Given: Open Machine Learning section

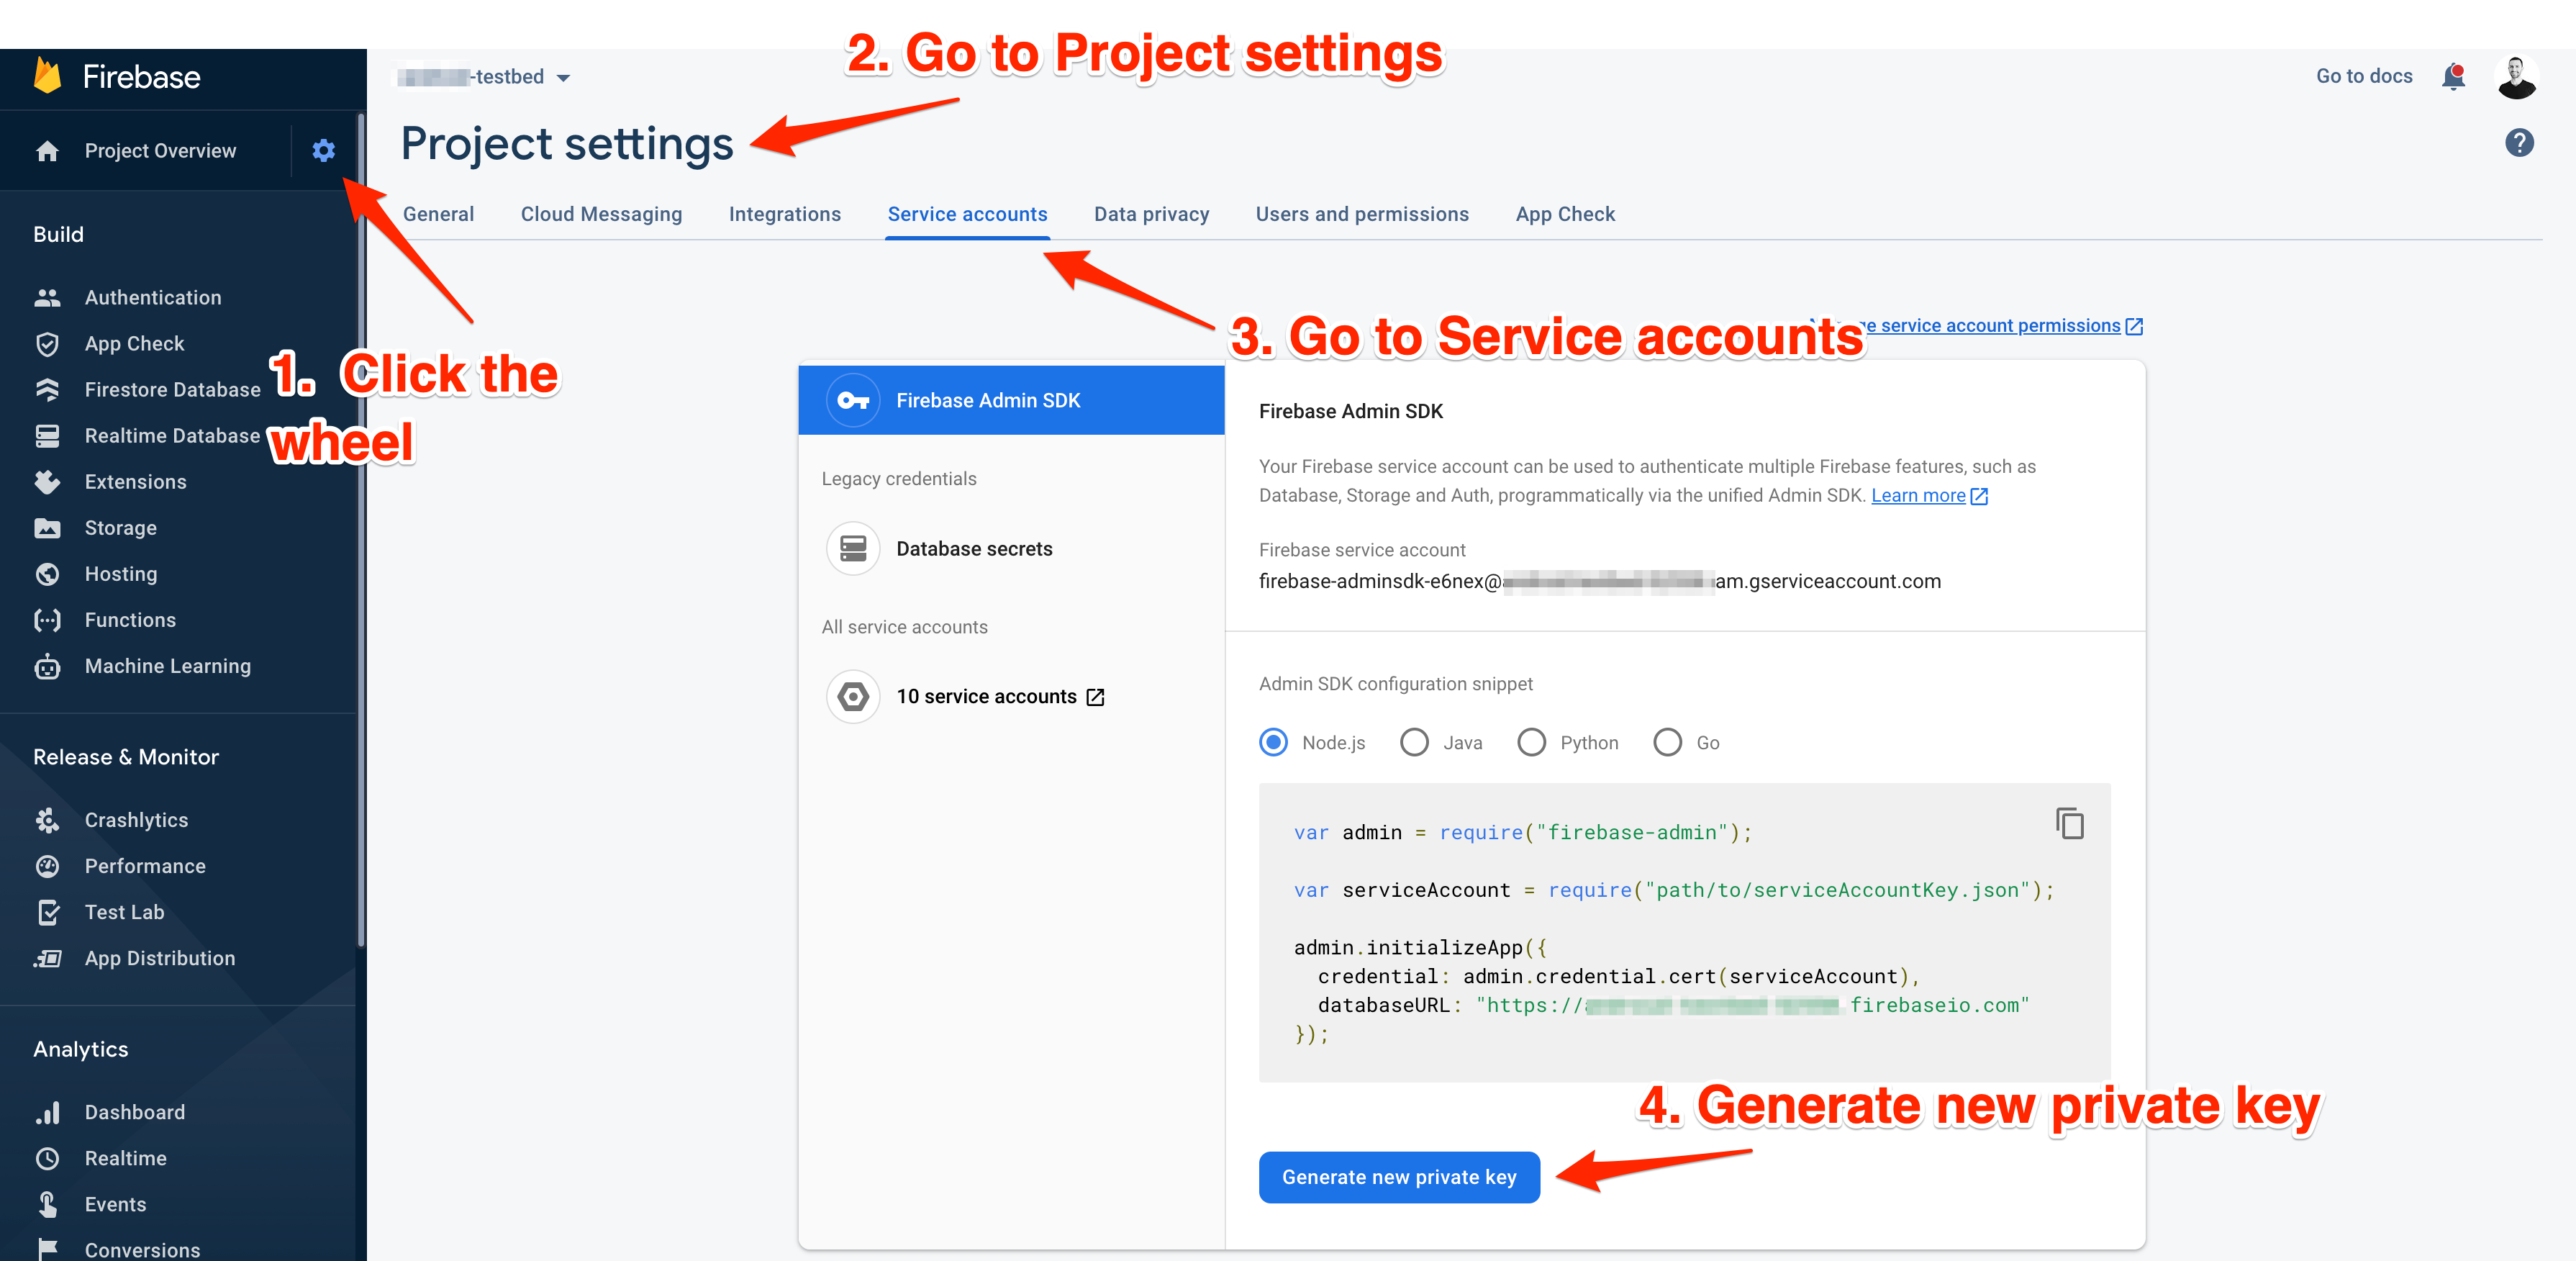Looking at the screenshot, I should [x=167, y=666].
